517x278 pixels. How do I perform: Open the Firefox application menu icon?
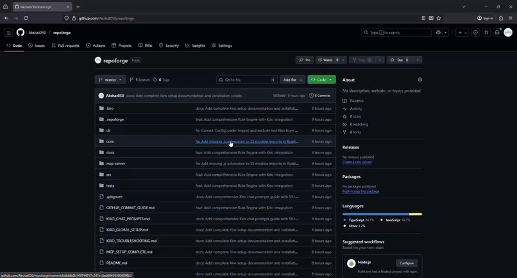511,18
